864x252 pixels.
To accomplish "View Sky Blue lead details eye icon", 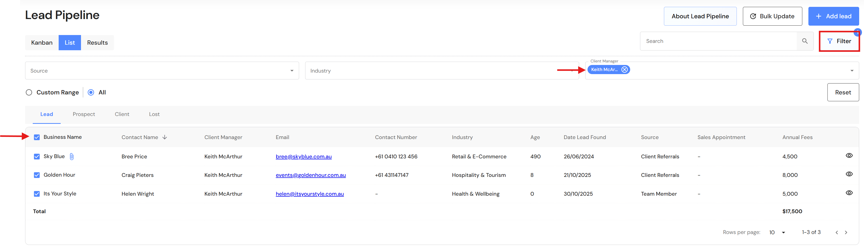I will (849, 156).
